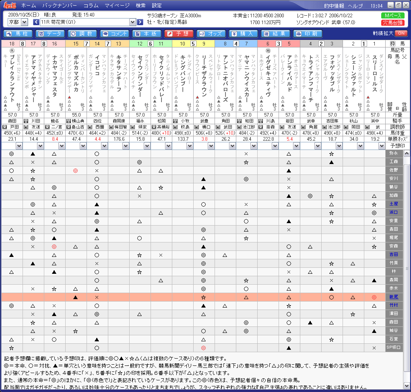
Task: Open the 馬柱 view from the toolbar
Action: [18, 34]
